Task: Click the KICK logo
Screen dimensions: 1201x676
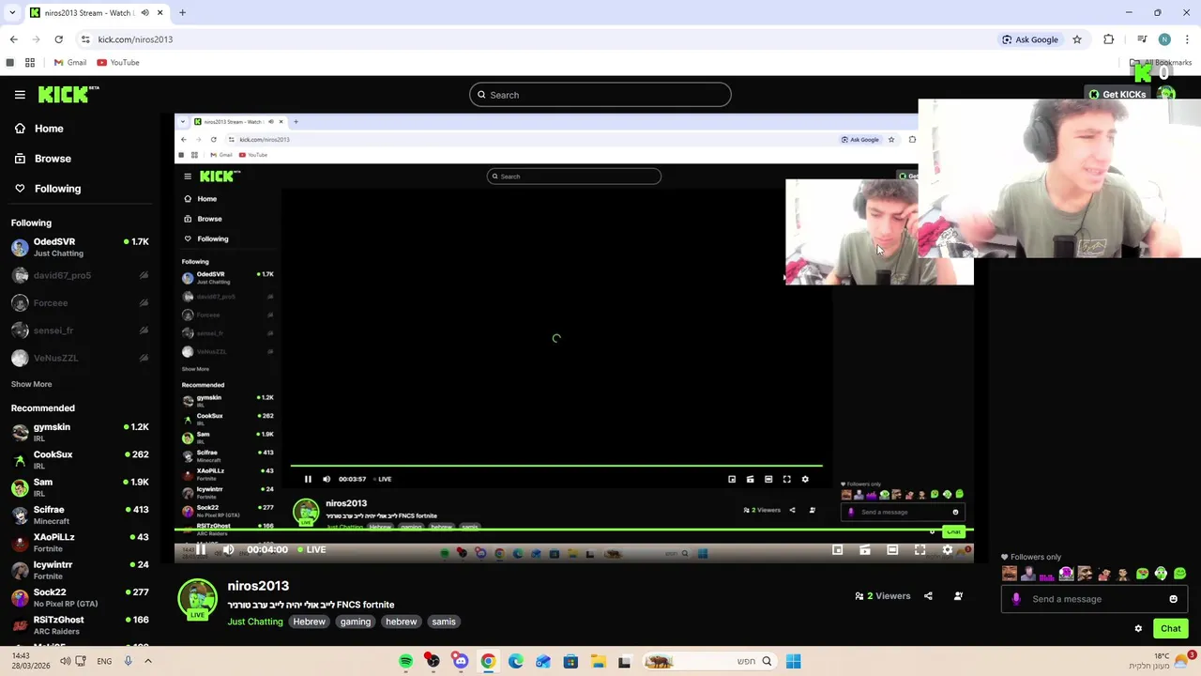Action: point(68,94)
